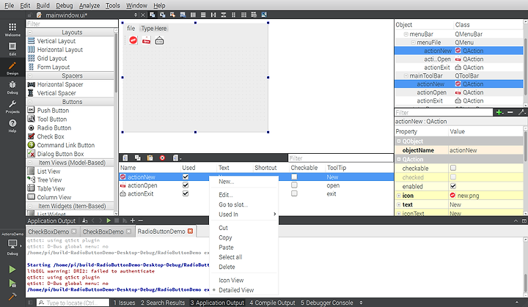Screen dimensions: 528x307
Task: Toggle the Used checkbox for actionExit
Action: (x=186, y=193)
